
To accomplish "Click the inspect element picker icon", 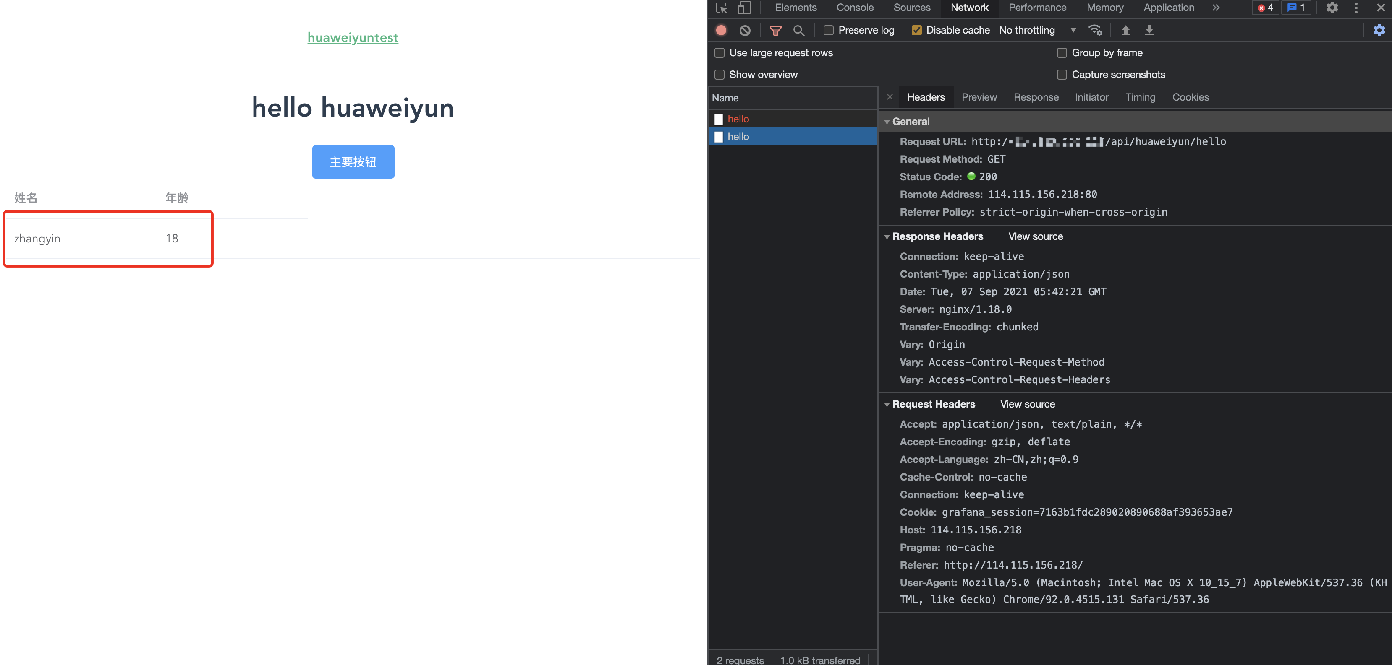I will tap(722, 8).
